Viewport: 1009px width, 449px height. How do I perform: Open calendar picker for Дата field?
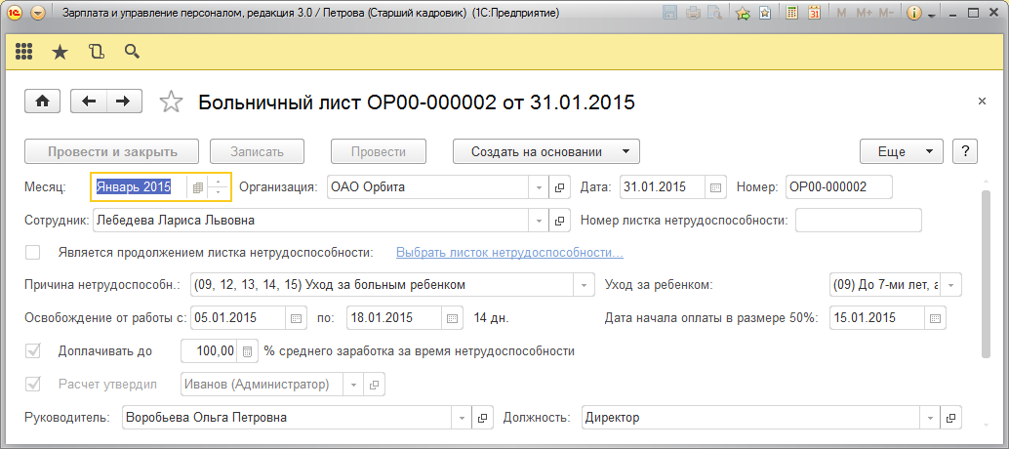point(715,187)
